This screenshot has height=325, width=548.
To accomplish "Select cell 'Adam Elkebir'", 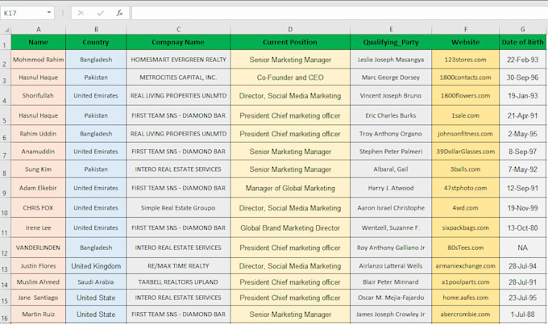I will (39, 188).
